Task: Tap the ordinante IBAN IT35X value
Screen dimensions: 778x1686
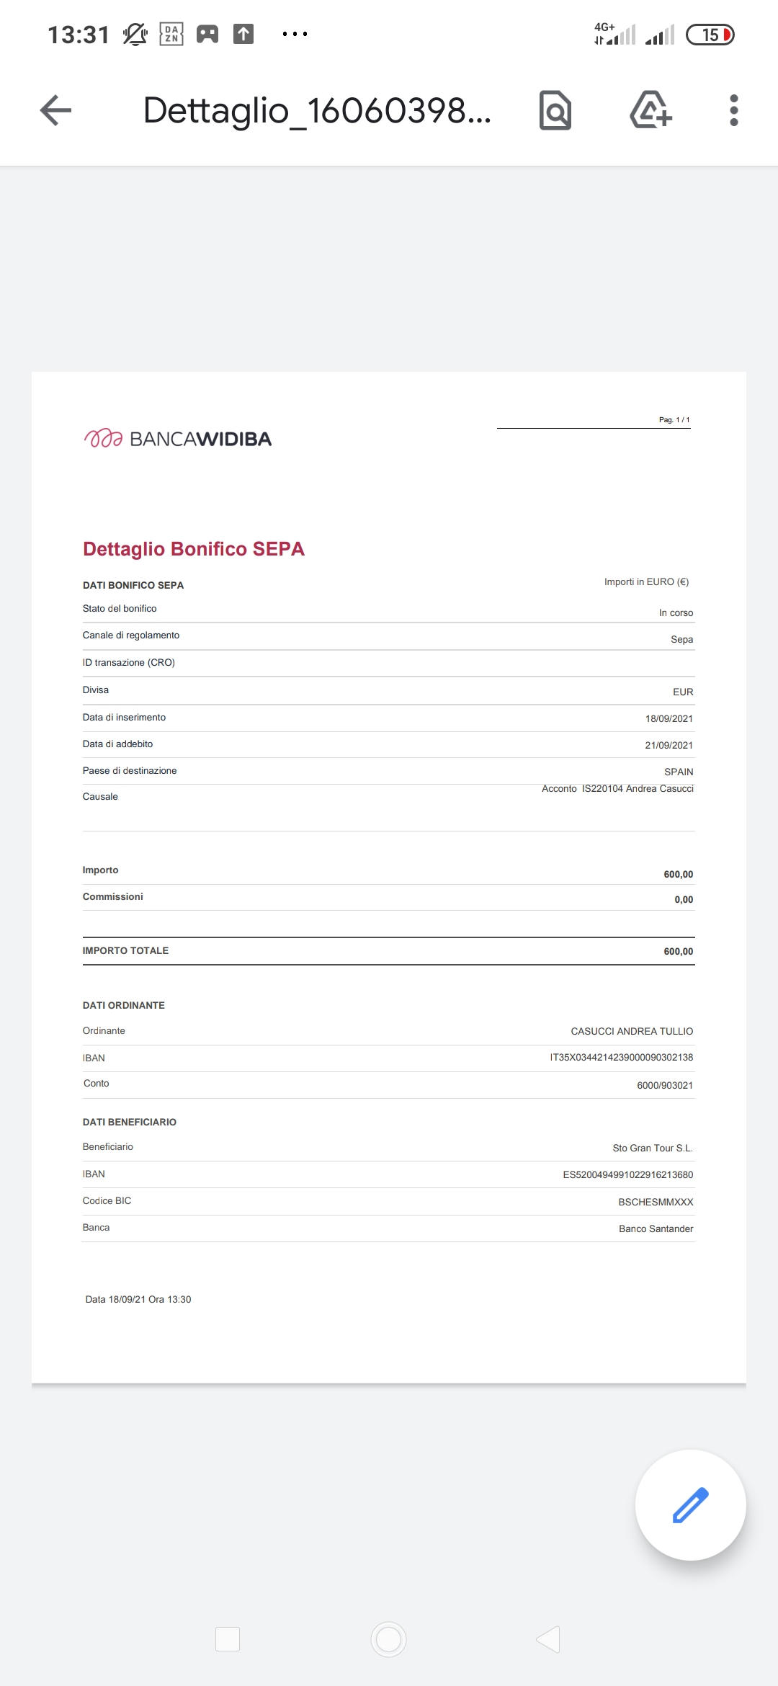Action: 622,1057
